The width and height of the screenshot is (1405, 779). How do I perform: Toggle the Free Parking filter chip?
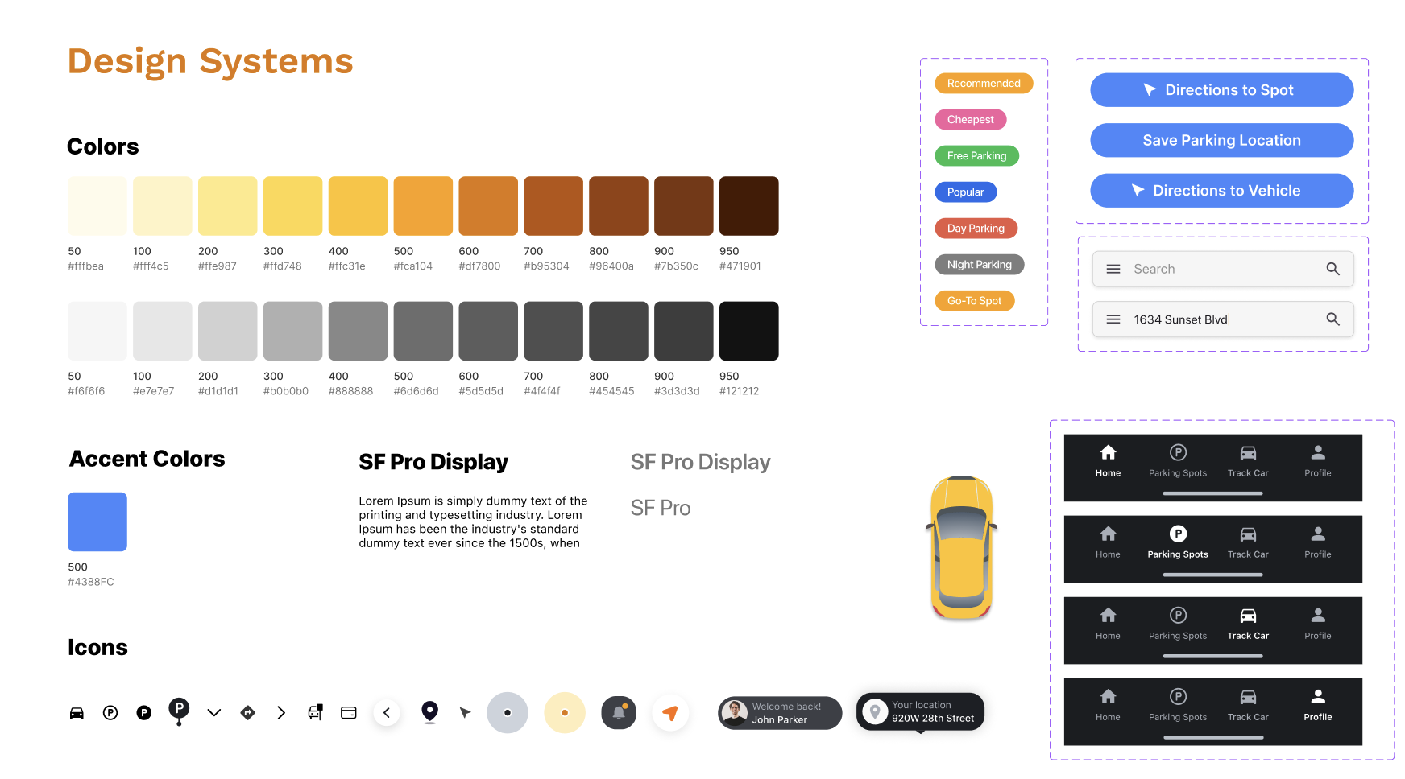click(x=976, y=156)
